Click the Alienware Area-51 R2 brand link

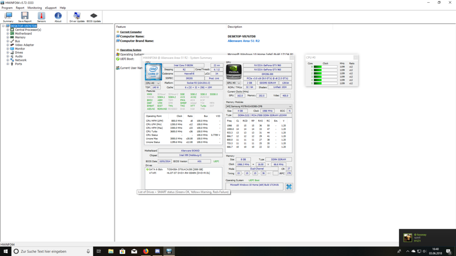tap(244, 41)
